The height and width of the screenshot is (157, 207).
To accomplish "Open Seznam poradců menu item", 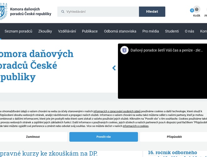I will coord(19,31).
